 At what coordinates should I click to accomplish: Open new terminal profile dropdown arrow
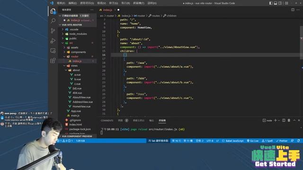coord(279,120)
